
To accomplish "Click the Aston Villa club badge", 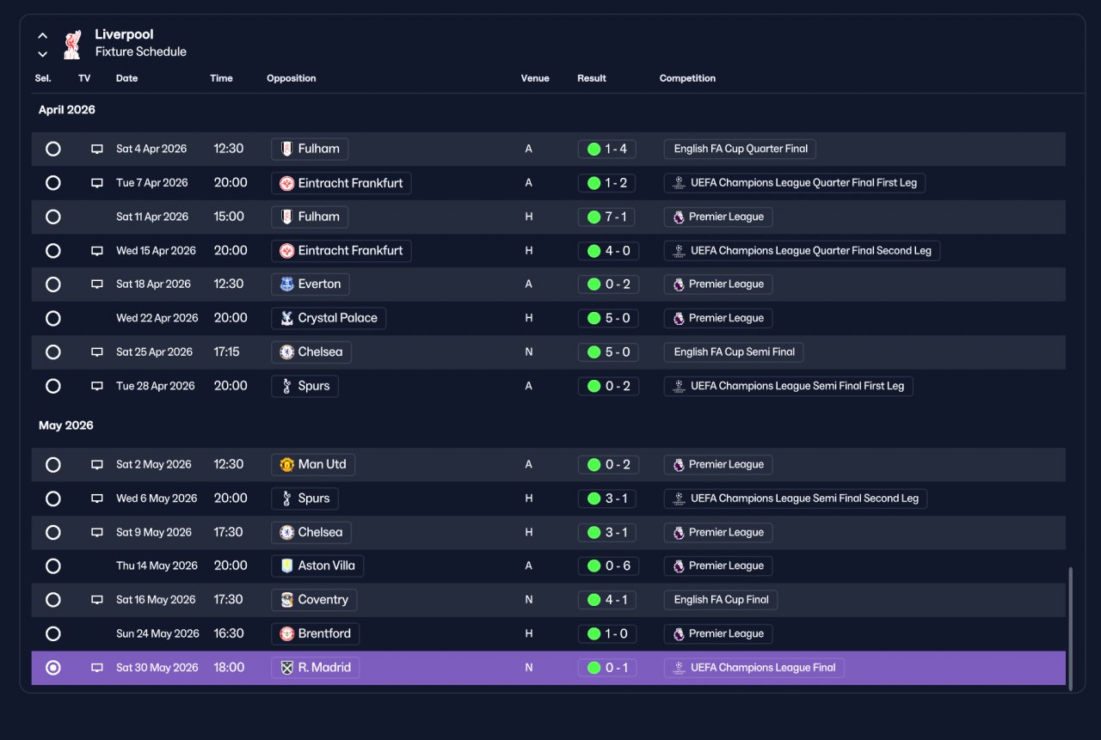I will pos(287,566).
